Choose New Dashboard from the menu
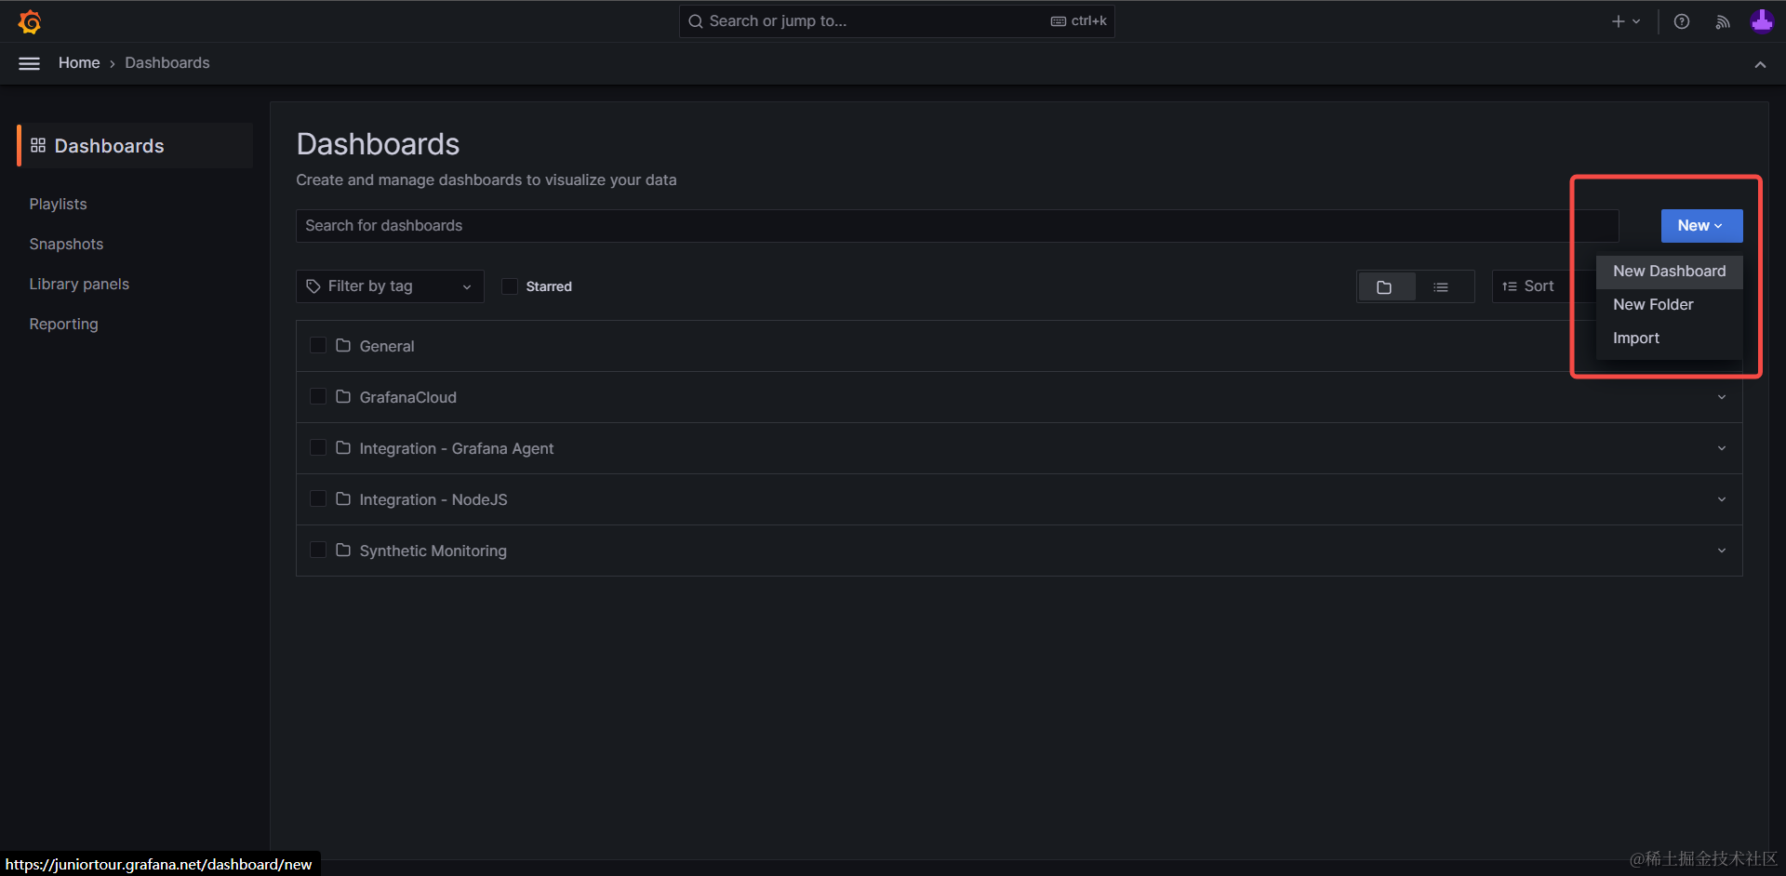This screenshot has height=876, width=1786. (1669, 272)
